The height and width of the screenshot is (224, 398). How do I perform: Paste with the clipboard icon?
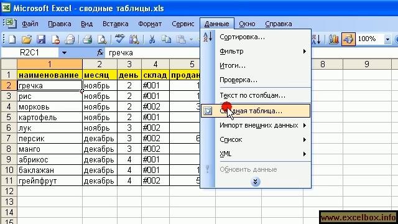(x=181, y=39)
